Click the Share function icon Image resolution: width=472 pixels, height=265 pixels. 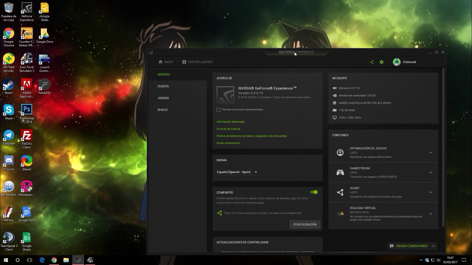pos(340,192)
